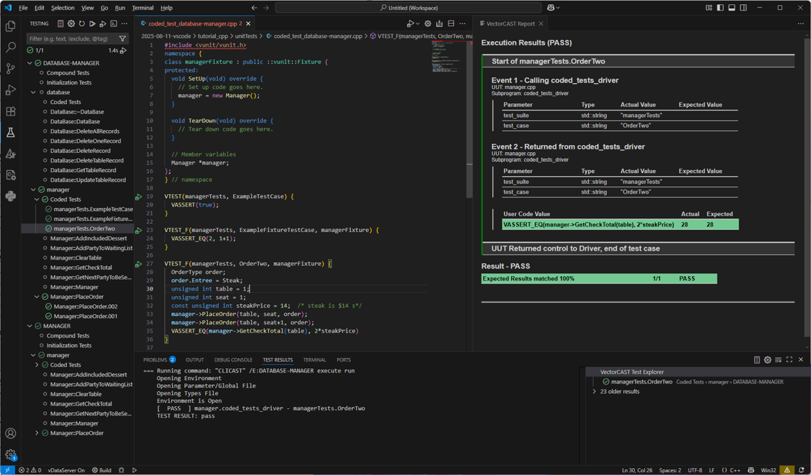Click the Build button in status bar

coord(101,470)
